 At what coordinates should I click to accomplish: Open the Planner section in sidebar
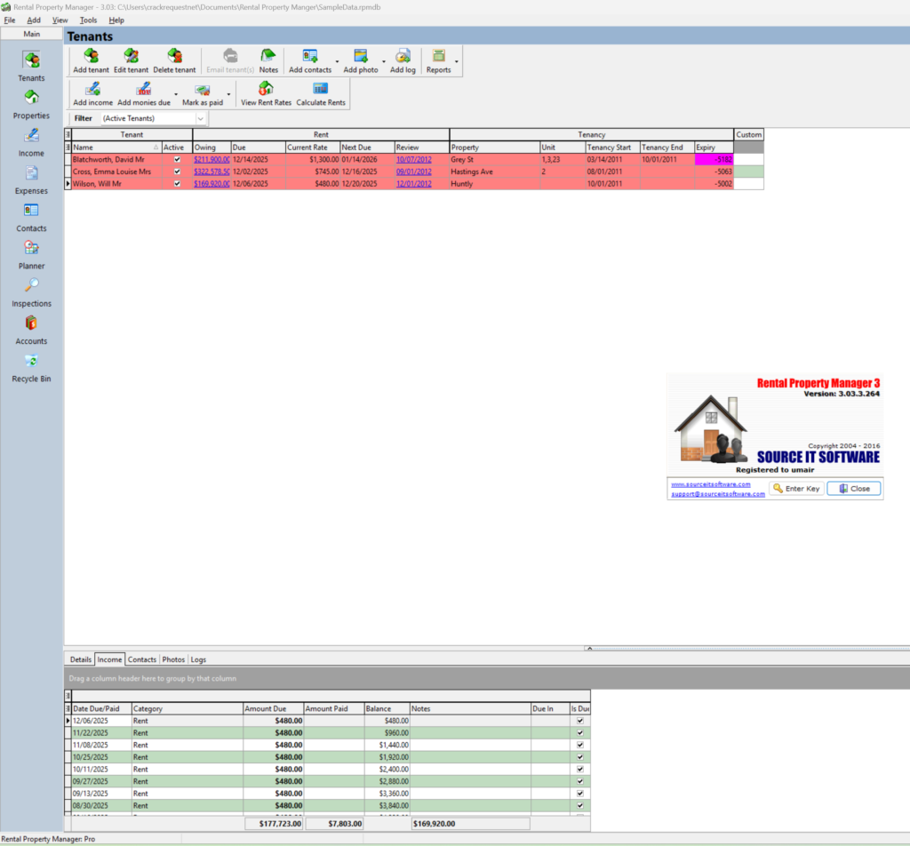click(x=31, y=255)
